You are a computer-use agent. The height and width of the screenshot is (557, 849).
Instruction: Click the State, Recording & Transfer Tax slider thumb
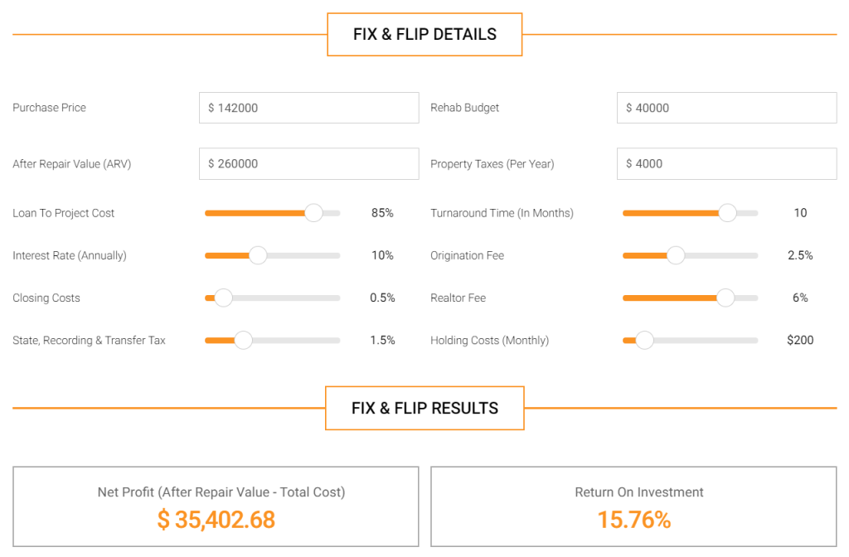click(243, 340)
